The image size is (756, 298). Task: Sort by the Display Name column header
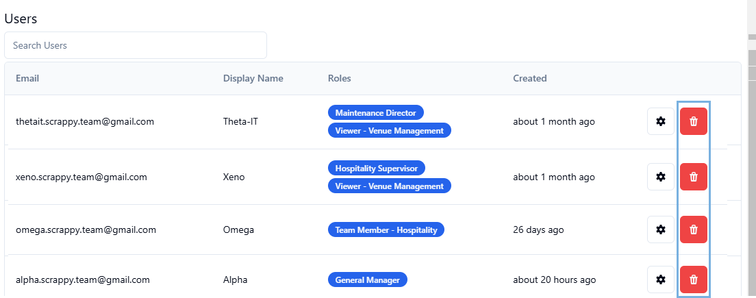pyautogui.click(x=253, y=78)
